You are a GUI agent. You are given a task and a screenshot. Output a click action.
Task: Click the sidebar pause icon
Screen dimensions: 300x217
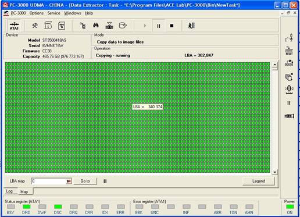pyautogui.click(x=289, y=103)
